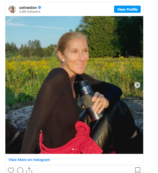Image resolution: width=158 pixels, height=173 pixels.
Task: Click the pearl earring in the photo
Action: click(x=64, y=60)
